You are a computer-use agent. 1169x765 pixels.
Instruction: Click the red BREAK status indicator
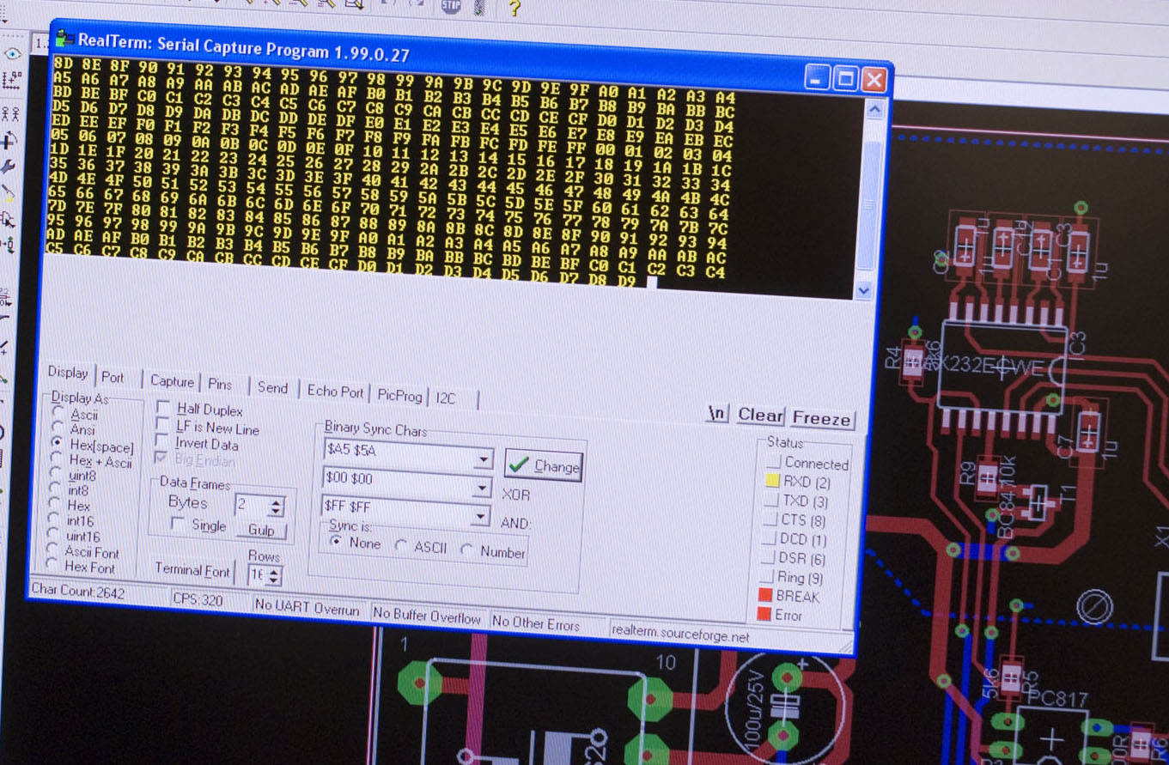[x=764, y=594]
